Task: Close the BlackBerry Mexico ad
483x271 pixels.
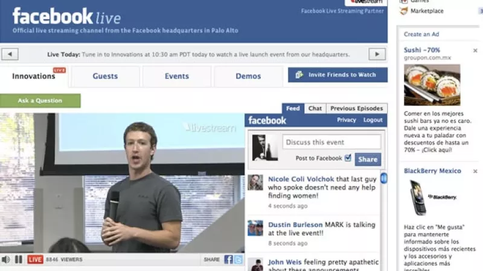Action: [x=475, y=171]
